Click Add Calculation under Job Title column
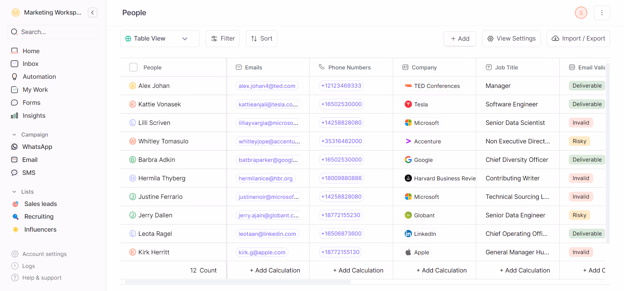624x291 pixels. pos(525,270)
